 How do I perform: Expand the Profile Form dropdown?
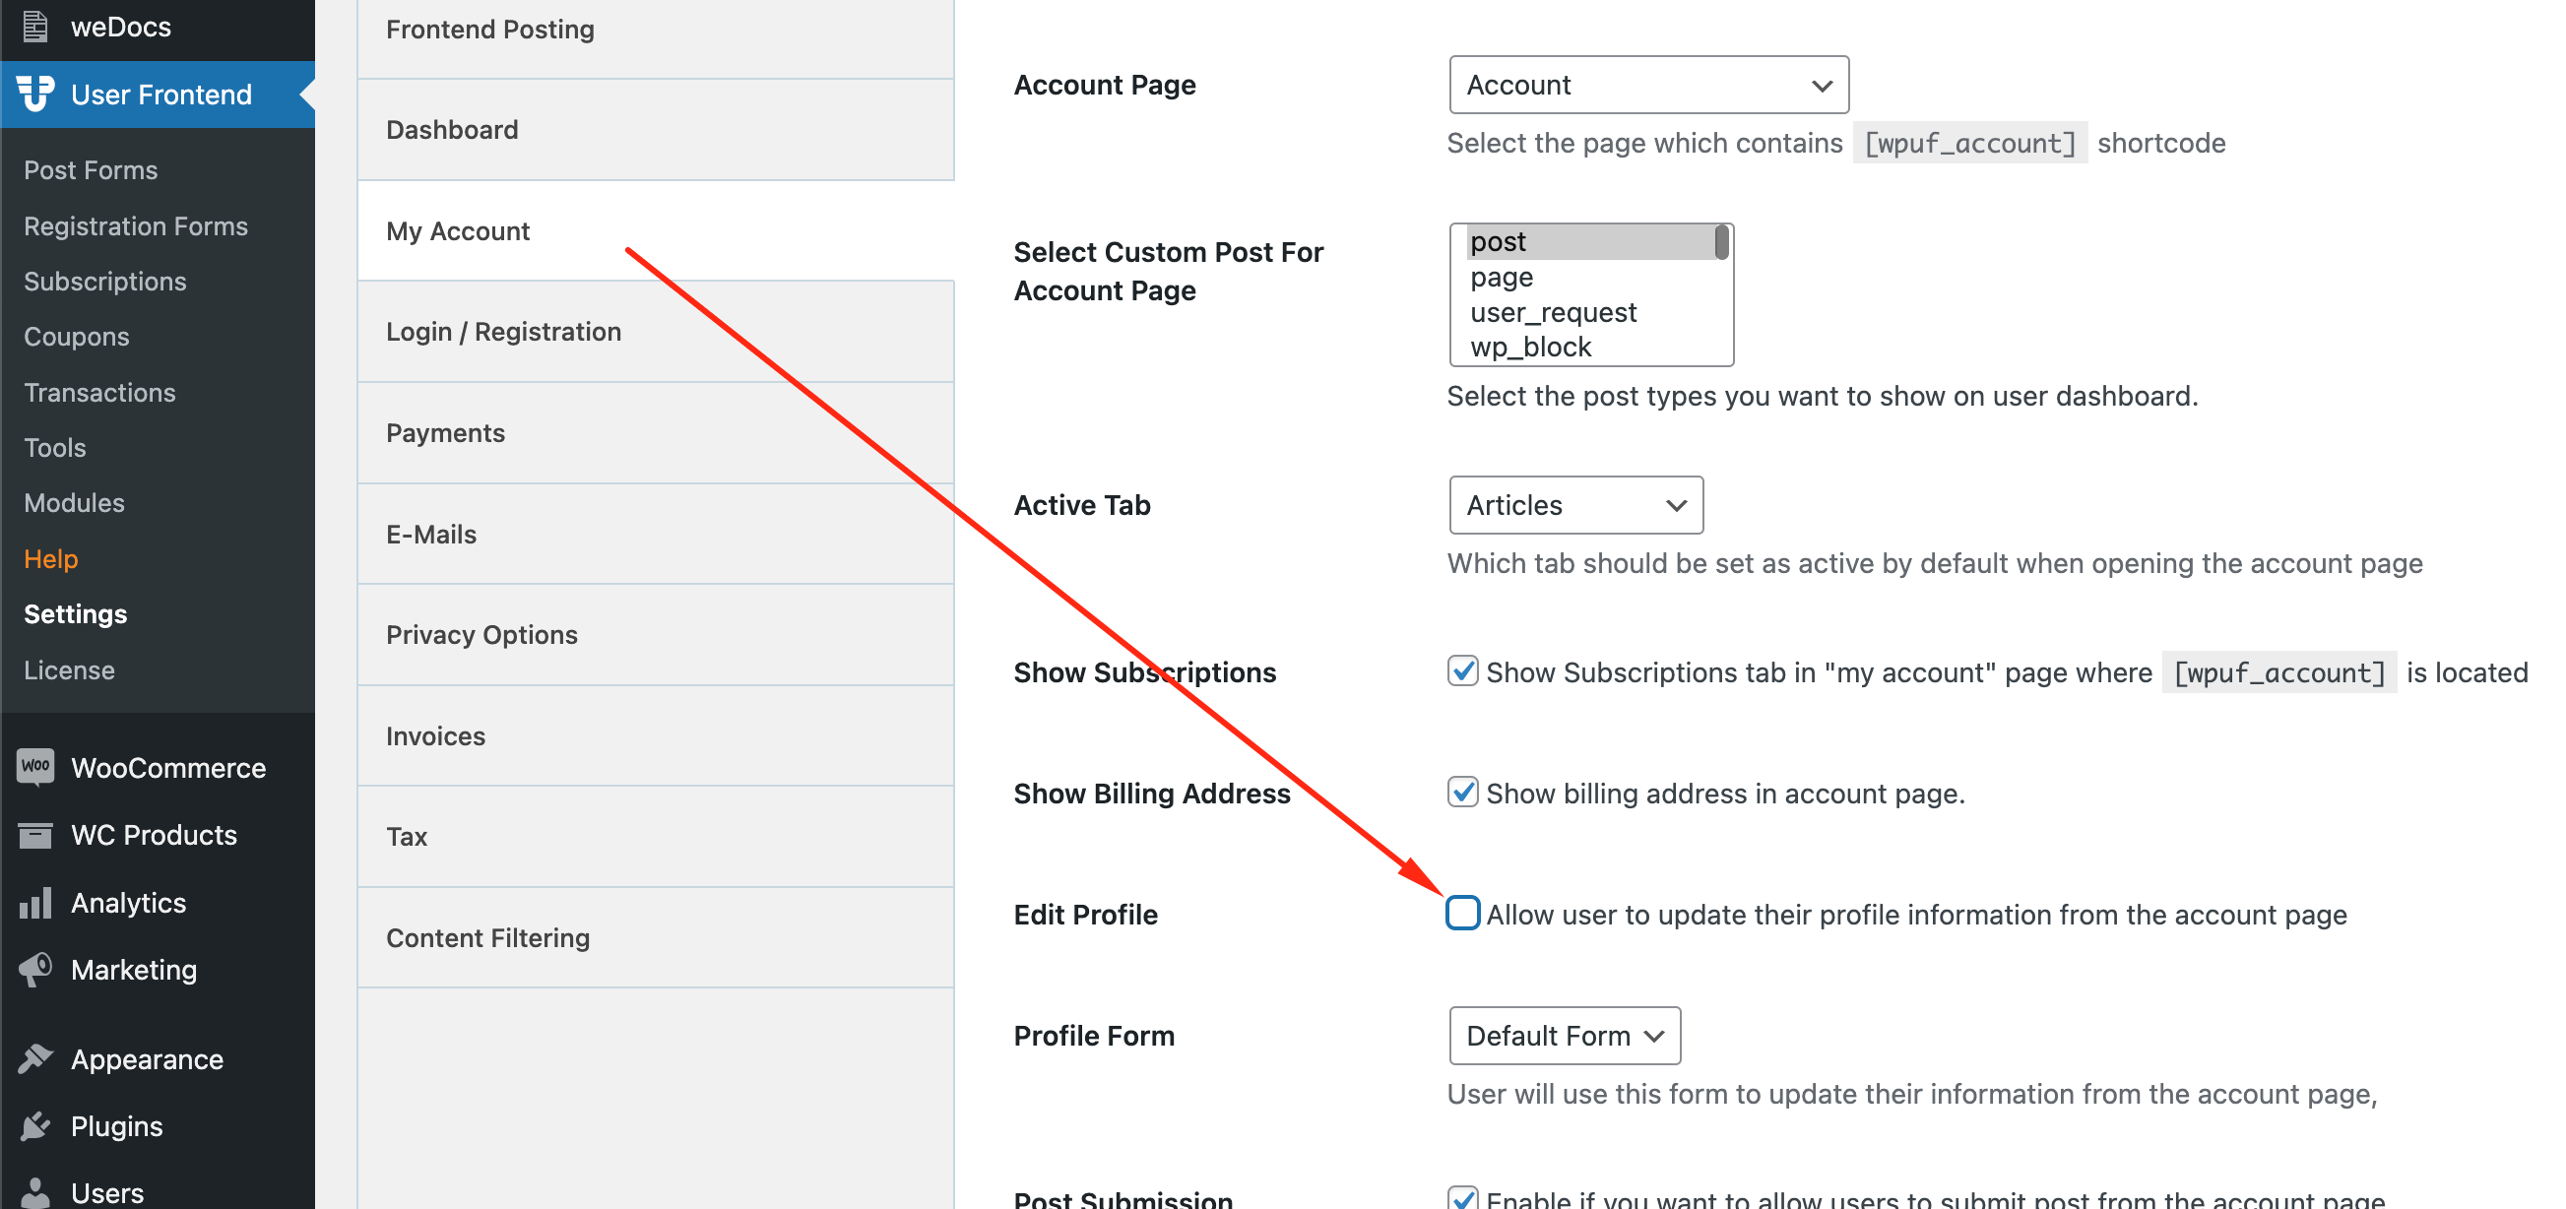1565,1036
